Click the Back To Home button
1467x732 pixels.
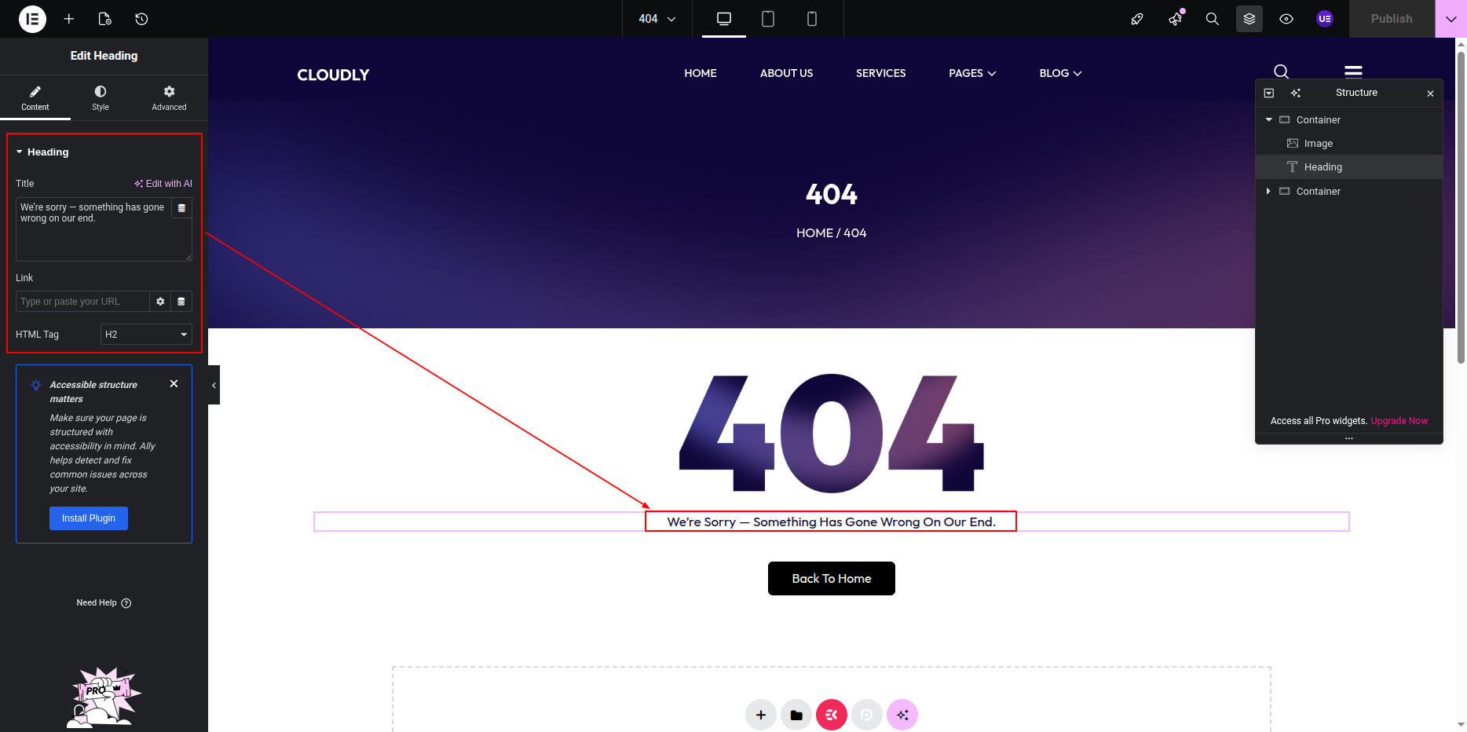[x=832, y=579]
